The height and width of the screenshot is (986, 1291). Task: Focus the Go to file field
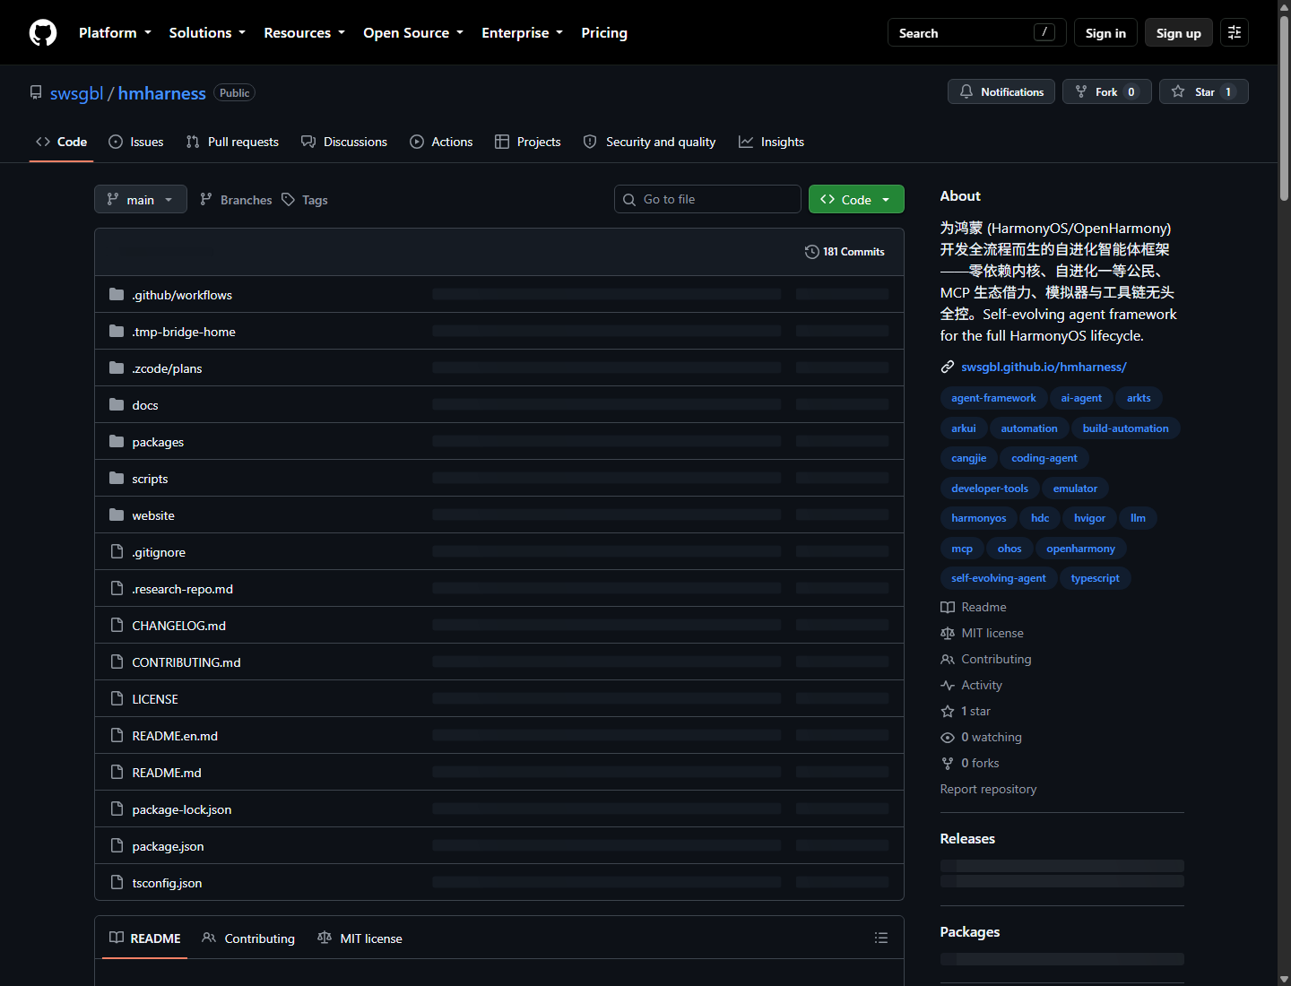coord(707,199)
